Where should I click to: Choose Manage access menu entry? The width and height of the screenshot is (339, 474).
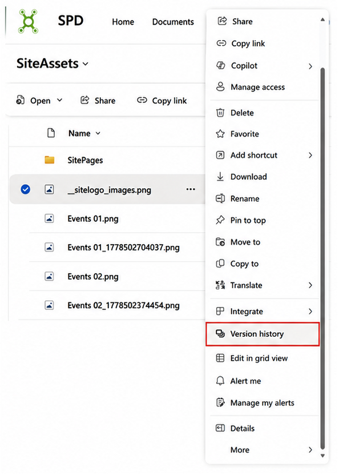point(263,87)
